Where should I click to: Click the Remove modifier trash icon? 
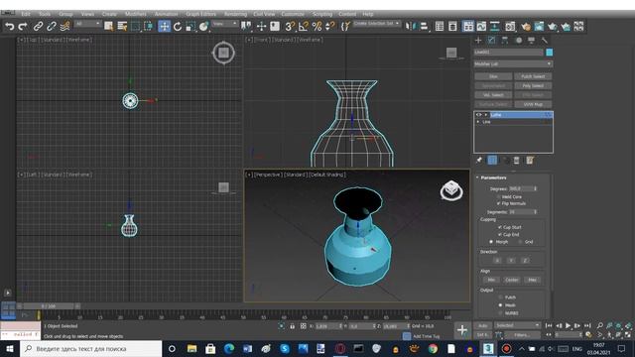[x=517, y=161]
